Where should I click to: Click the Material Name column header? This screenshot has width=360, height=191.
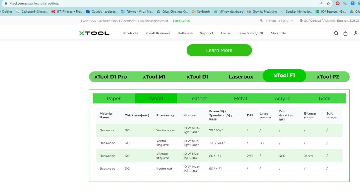(106, 115)
